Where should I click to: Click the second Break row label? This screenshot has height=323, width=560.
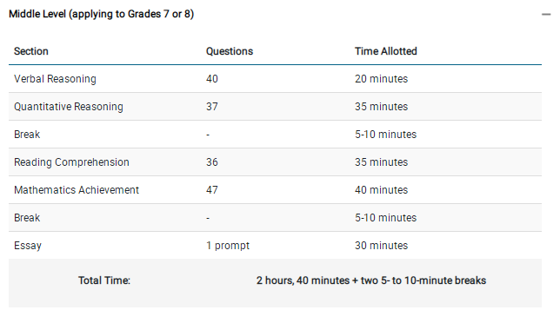(27, 218)
